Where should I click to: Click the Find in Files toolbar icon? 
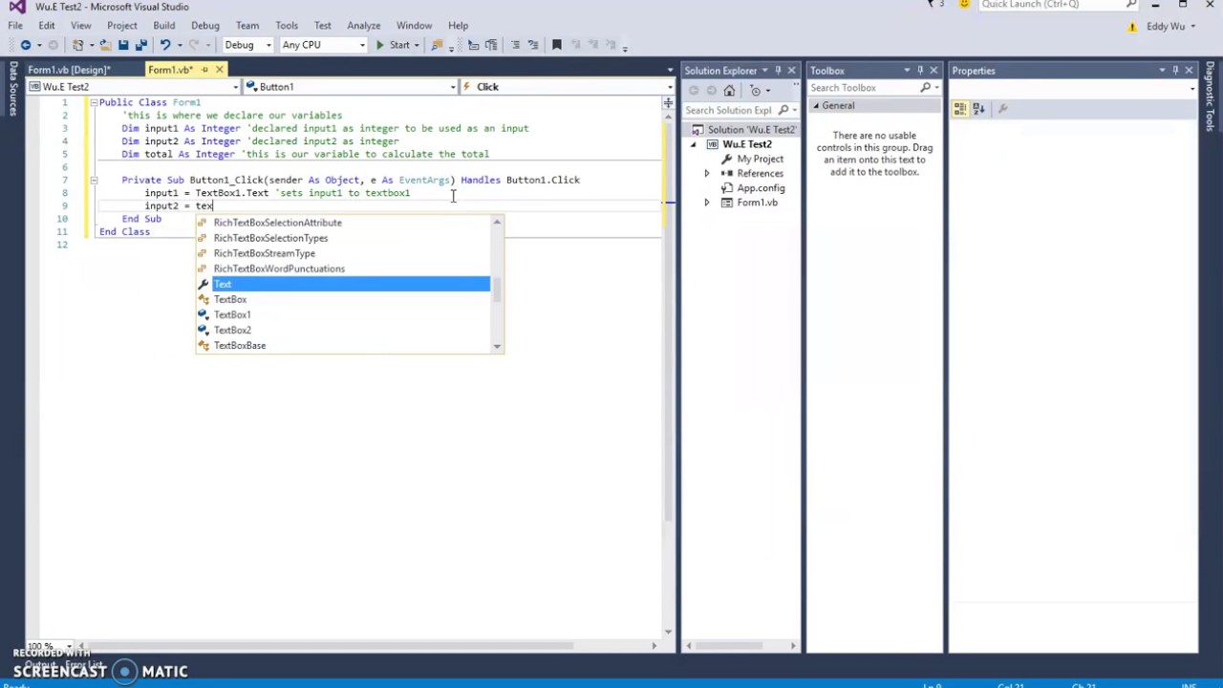point(437,45)
